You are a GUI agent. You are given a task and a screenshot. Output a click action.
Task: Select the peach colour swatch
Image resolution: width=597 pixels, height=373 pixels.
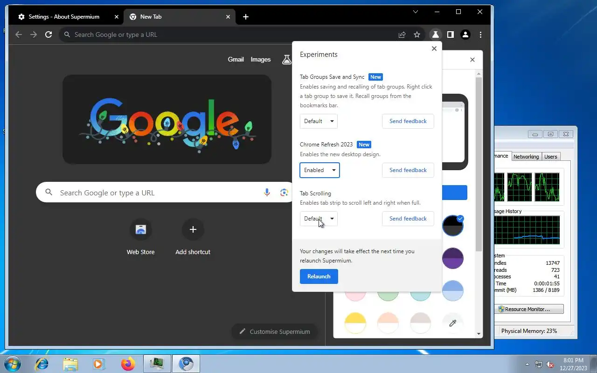click(388, 323)
